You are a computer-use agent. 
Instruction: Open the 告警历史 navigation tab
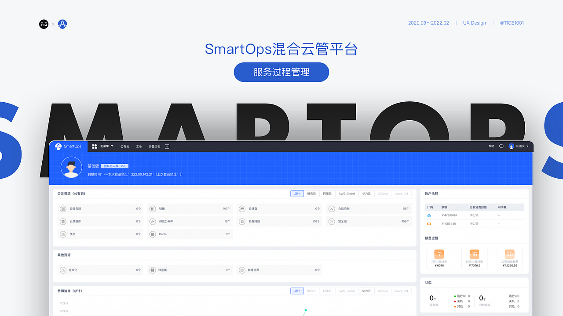(154, 146)
